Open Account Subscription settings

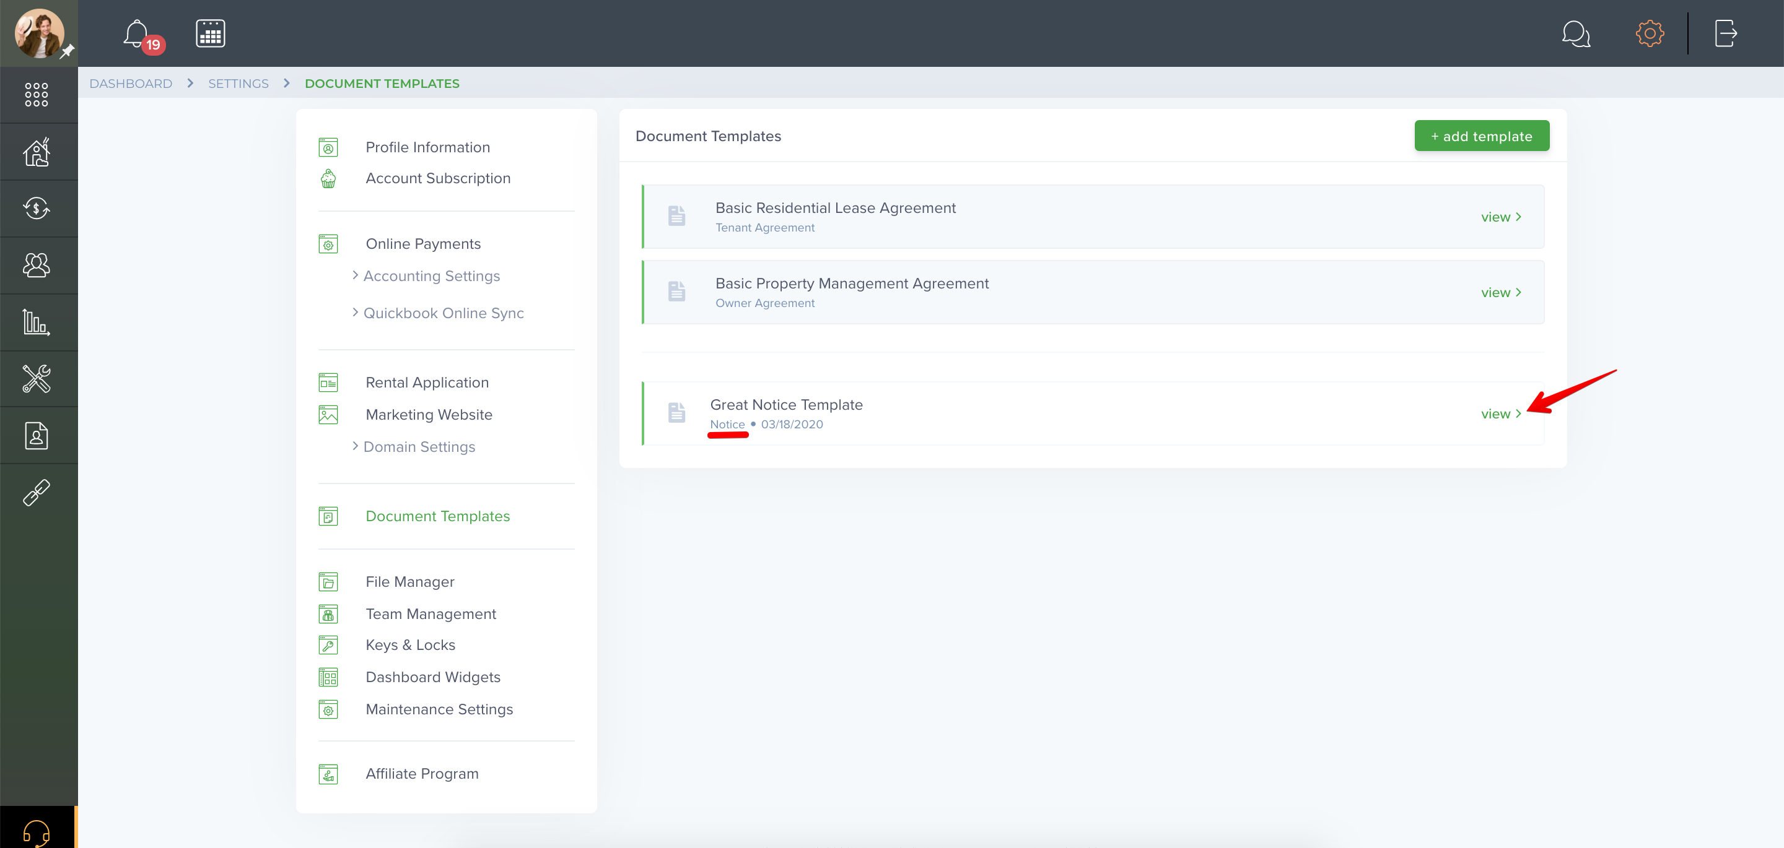coord(438,179)
